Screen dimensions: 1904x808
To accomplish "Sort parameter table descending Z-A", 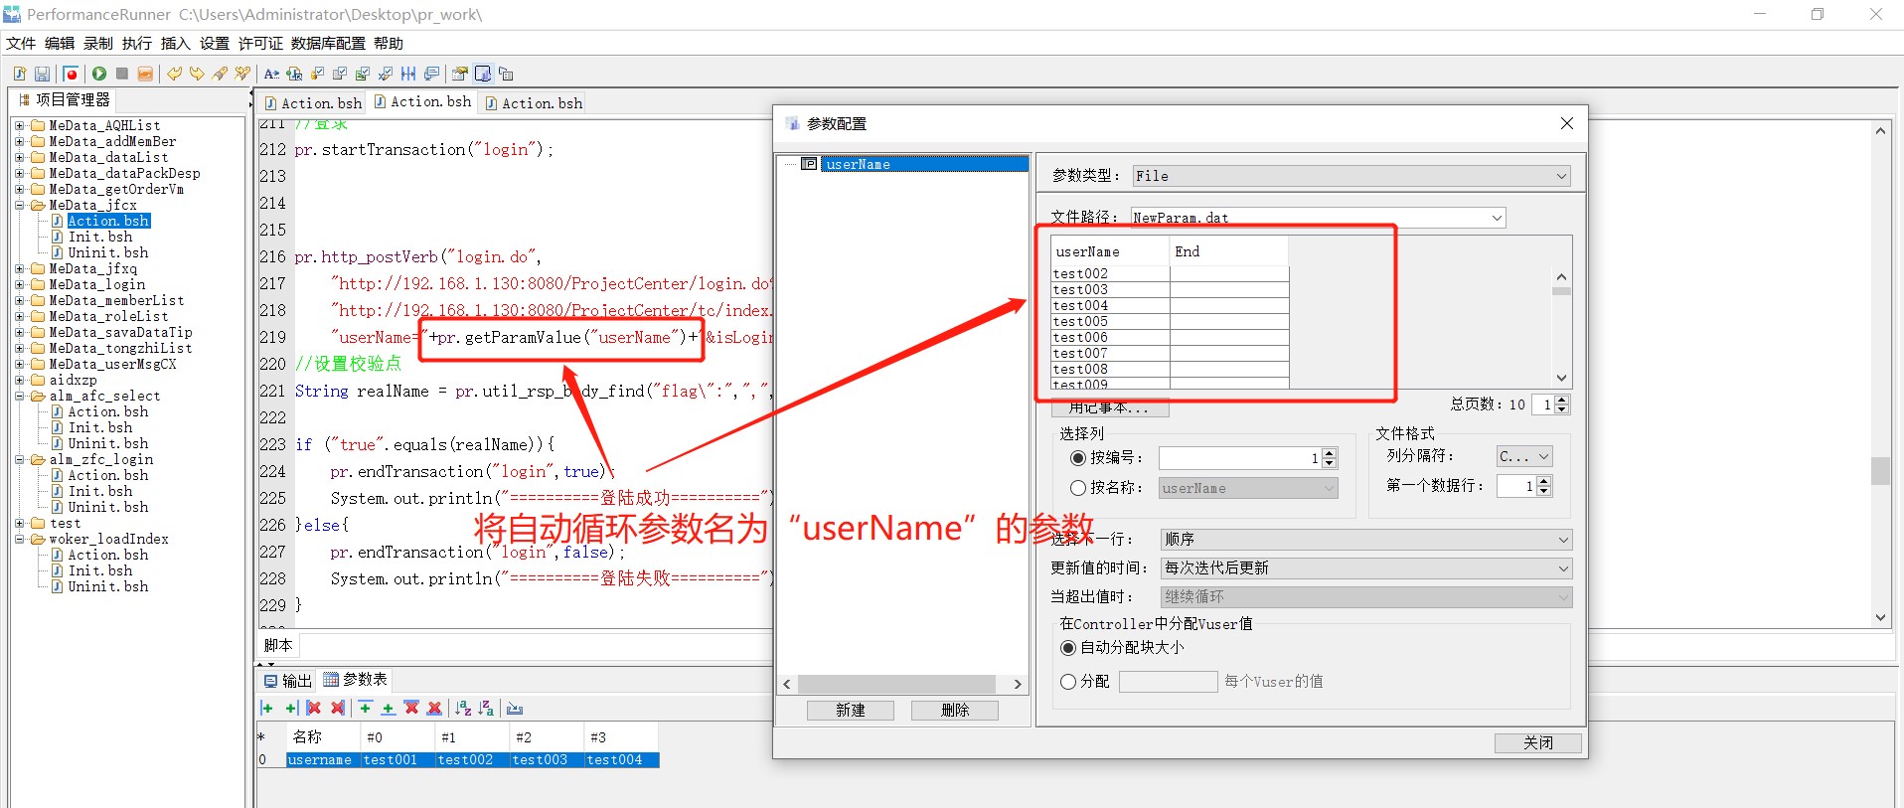I will (486, 708).
